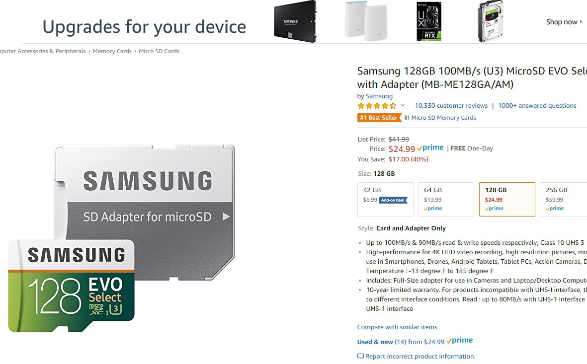The height and width of the screenshot is (364, 587).
Task: Expand the star rating breakdown arrow
Action: (403, 105)
